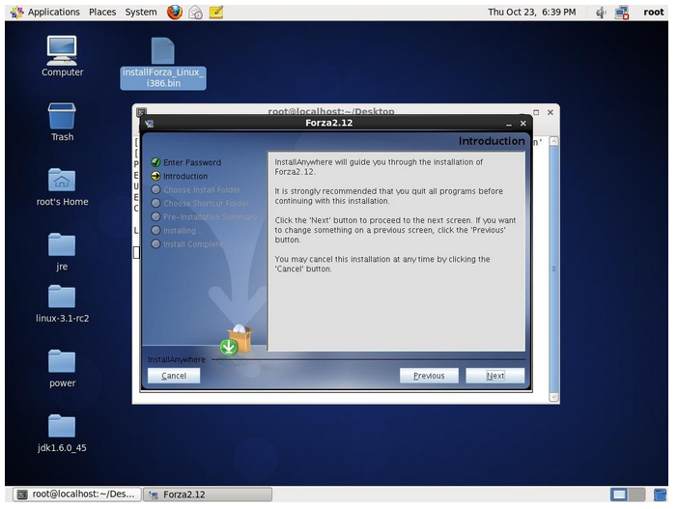This screenshot has width=678, height=509.
Task: Cancel the Forza2.12 installation
Action: 174,376
